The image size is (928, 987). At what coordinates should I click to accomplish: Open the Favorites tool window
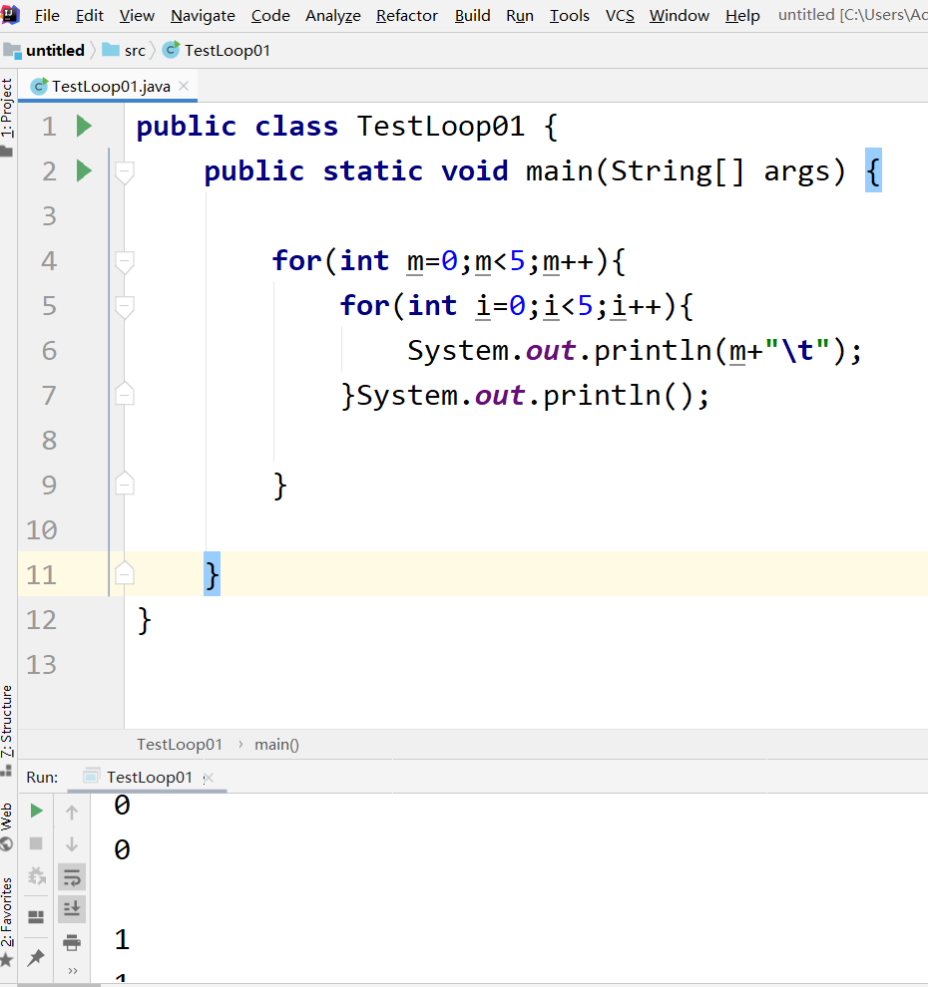pyautogui.click(x=7, y=920)
